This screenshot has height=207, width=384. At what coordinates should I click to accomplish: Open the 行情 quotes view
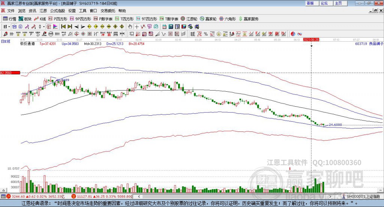tap(9, 19)
